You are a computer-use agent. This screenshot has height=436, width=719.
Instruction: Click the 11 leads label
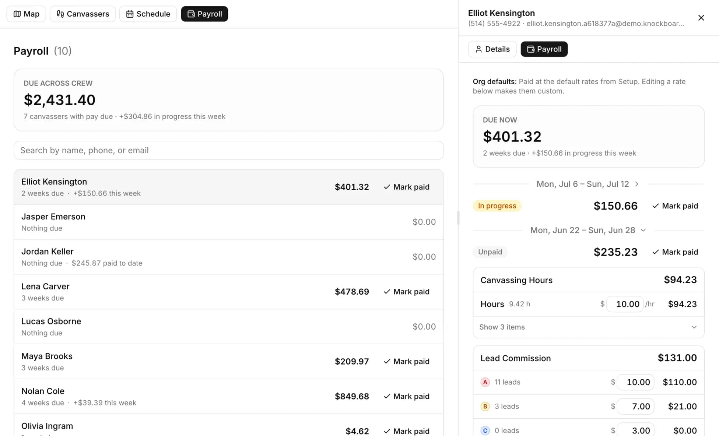(507, 382)
